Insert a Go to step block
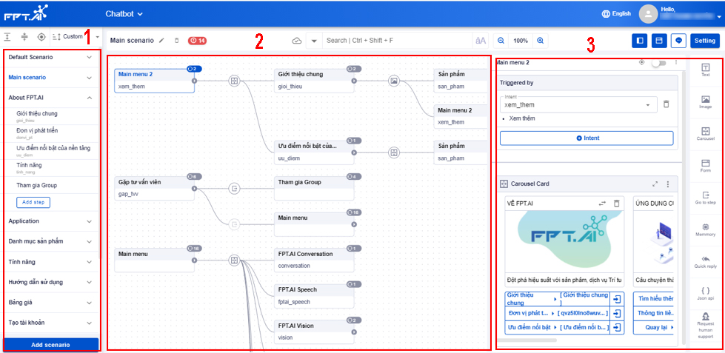 (705, 198)
